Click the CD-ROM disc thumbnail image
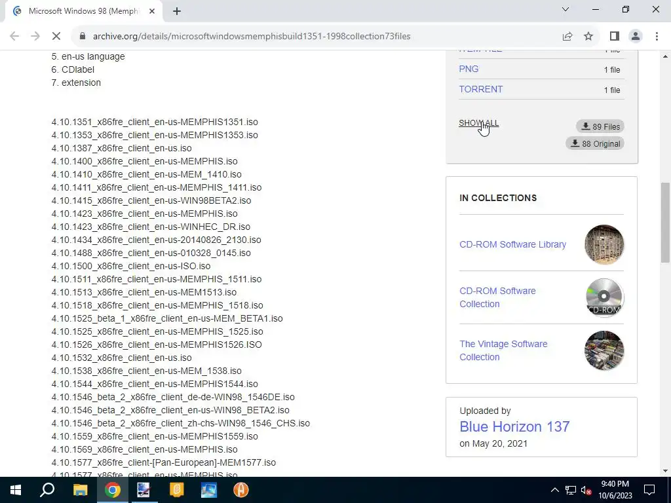Viewport: 671px width, 503px height. pyautogui.click(x=604, y=297)
